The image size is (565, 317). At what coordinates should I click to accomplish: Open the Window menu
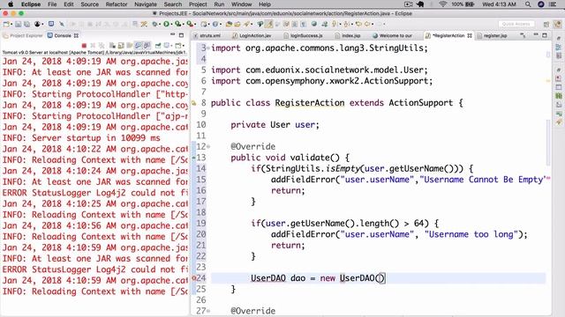coord(241,4)
